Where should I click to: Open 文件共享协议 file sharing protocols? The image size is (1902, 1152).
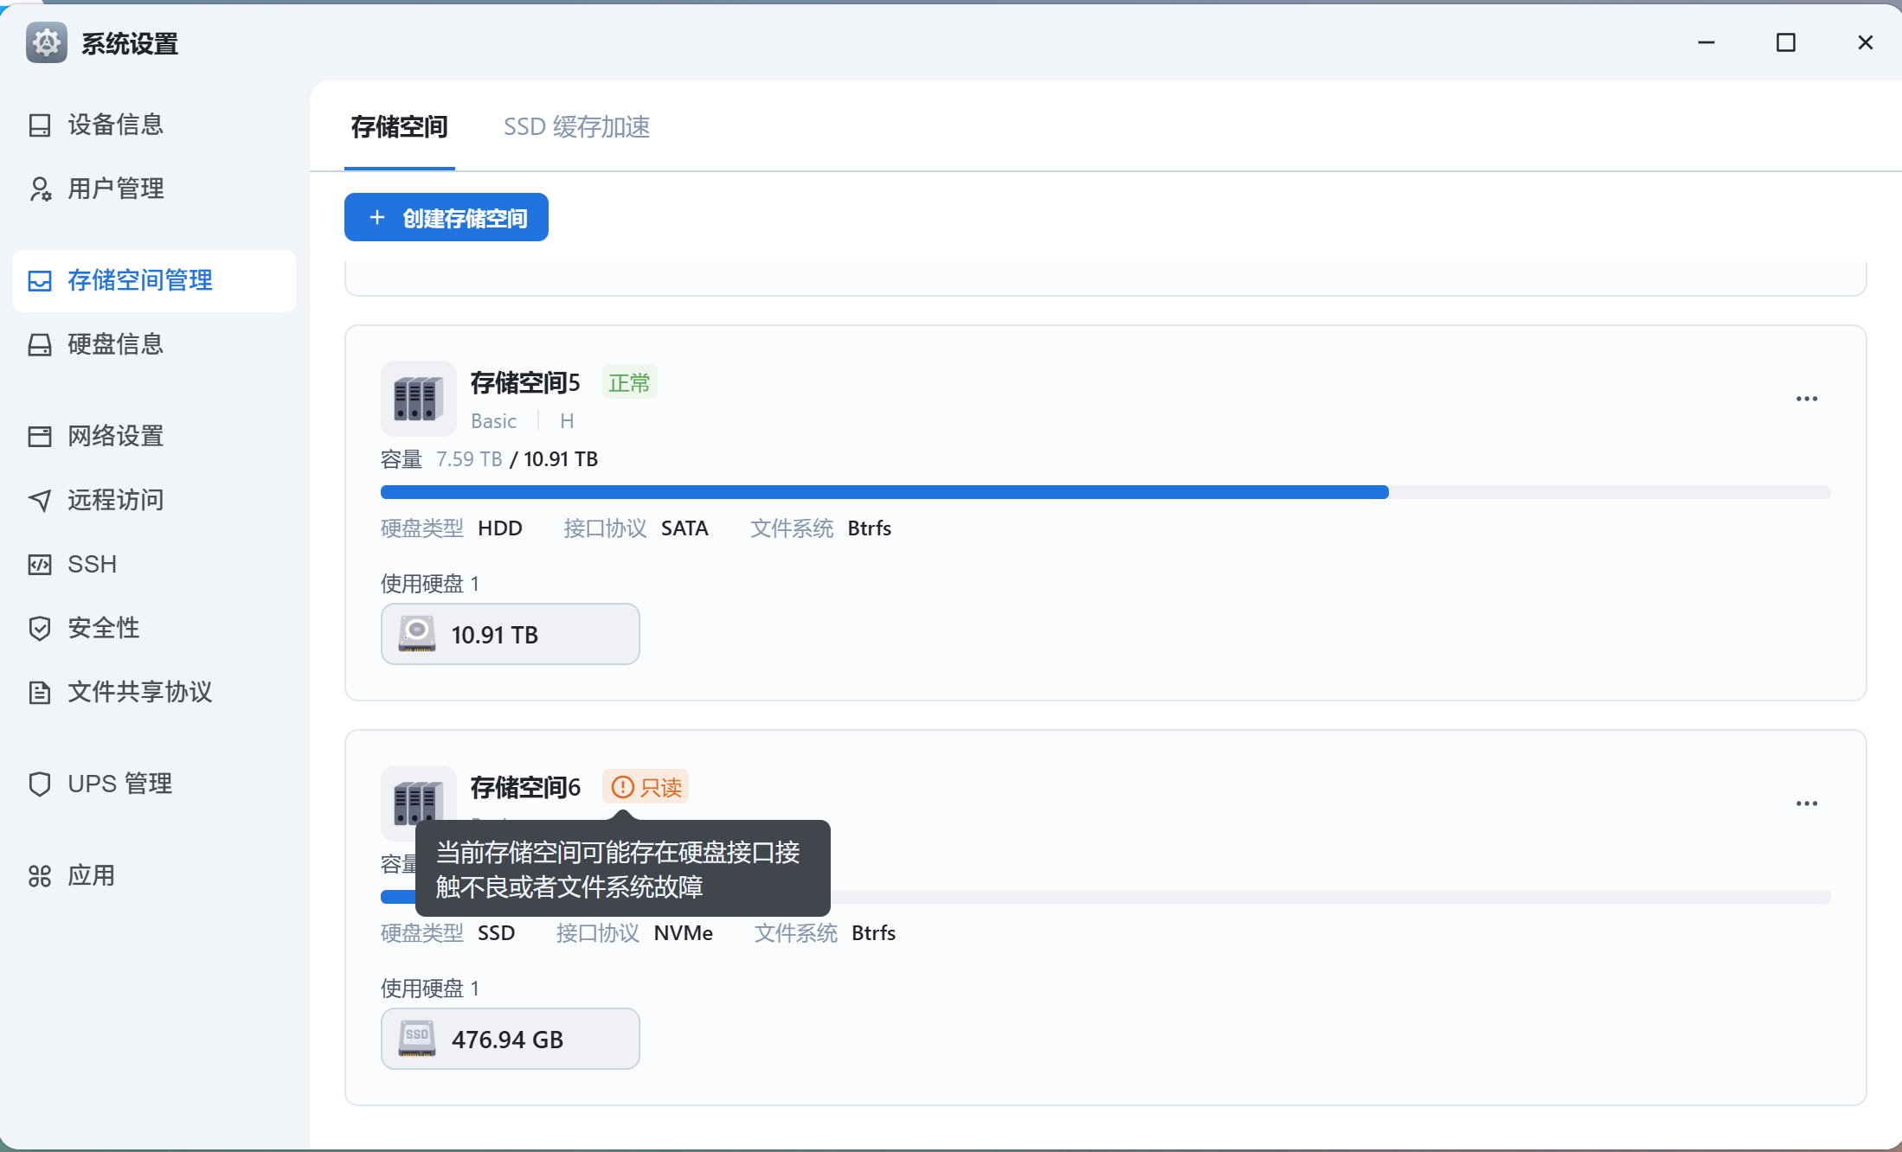coord(154,692)
